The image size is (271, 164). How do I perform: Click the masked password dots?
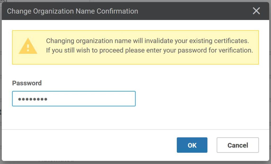33,99
